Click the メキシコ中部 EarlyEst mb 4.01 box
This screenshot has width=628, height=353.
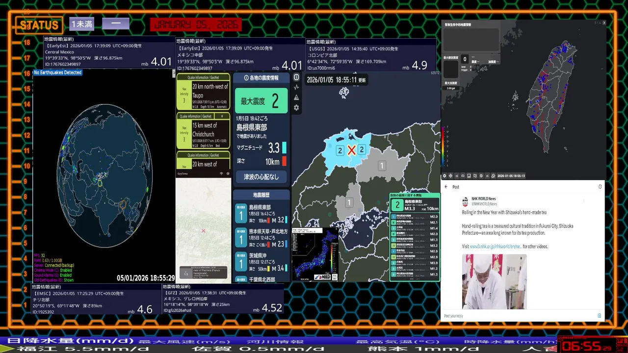pyautogui.click(x=240, y=55)
